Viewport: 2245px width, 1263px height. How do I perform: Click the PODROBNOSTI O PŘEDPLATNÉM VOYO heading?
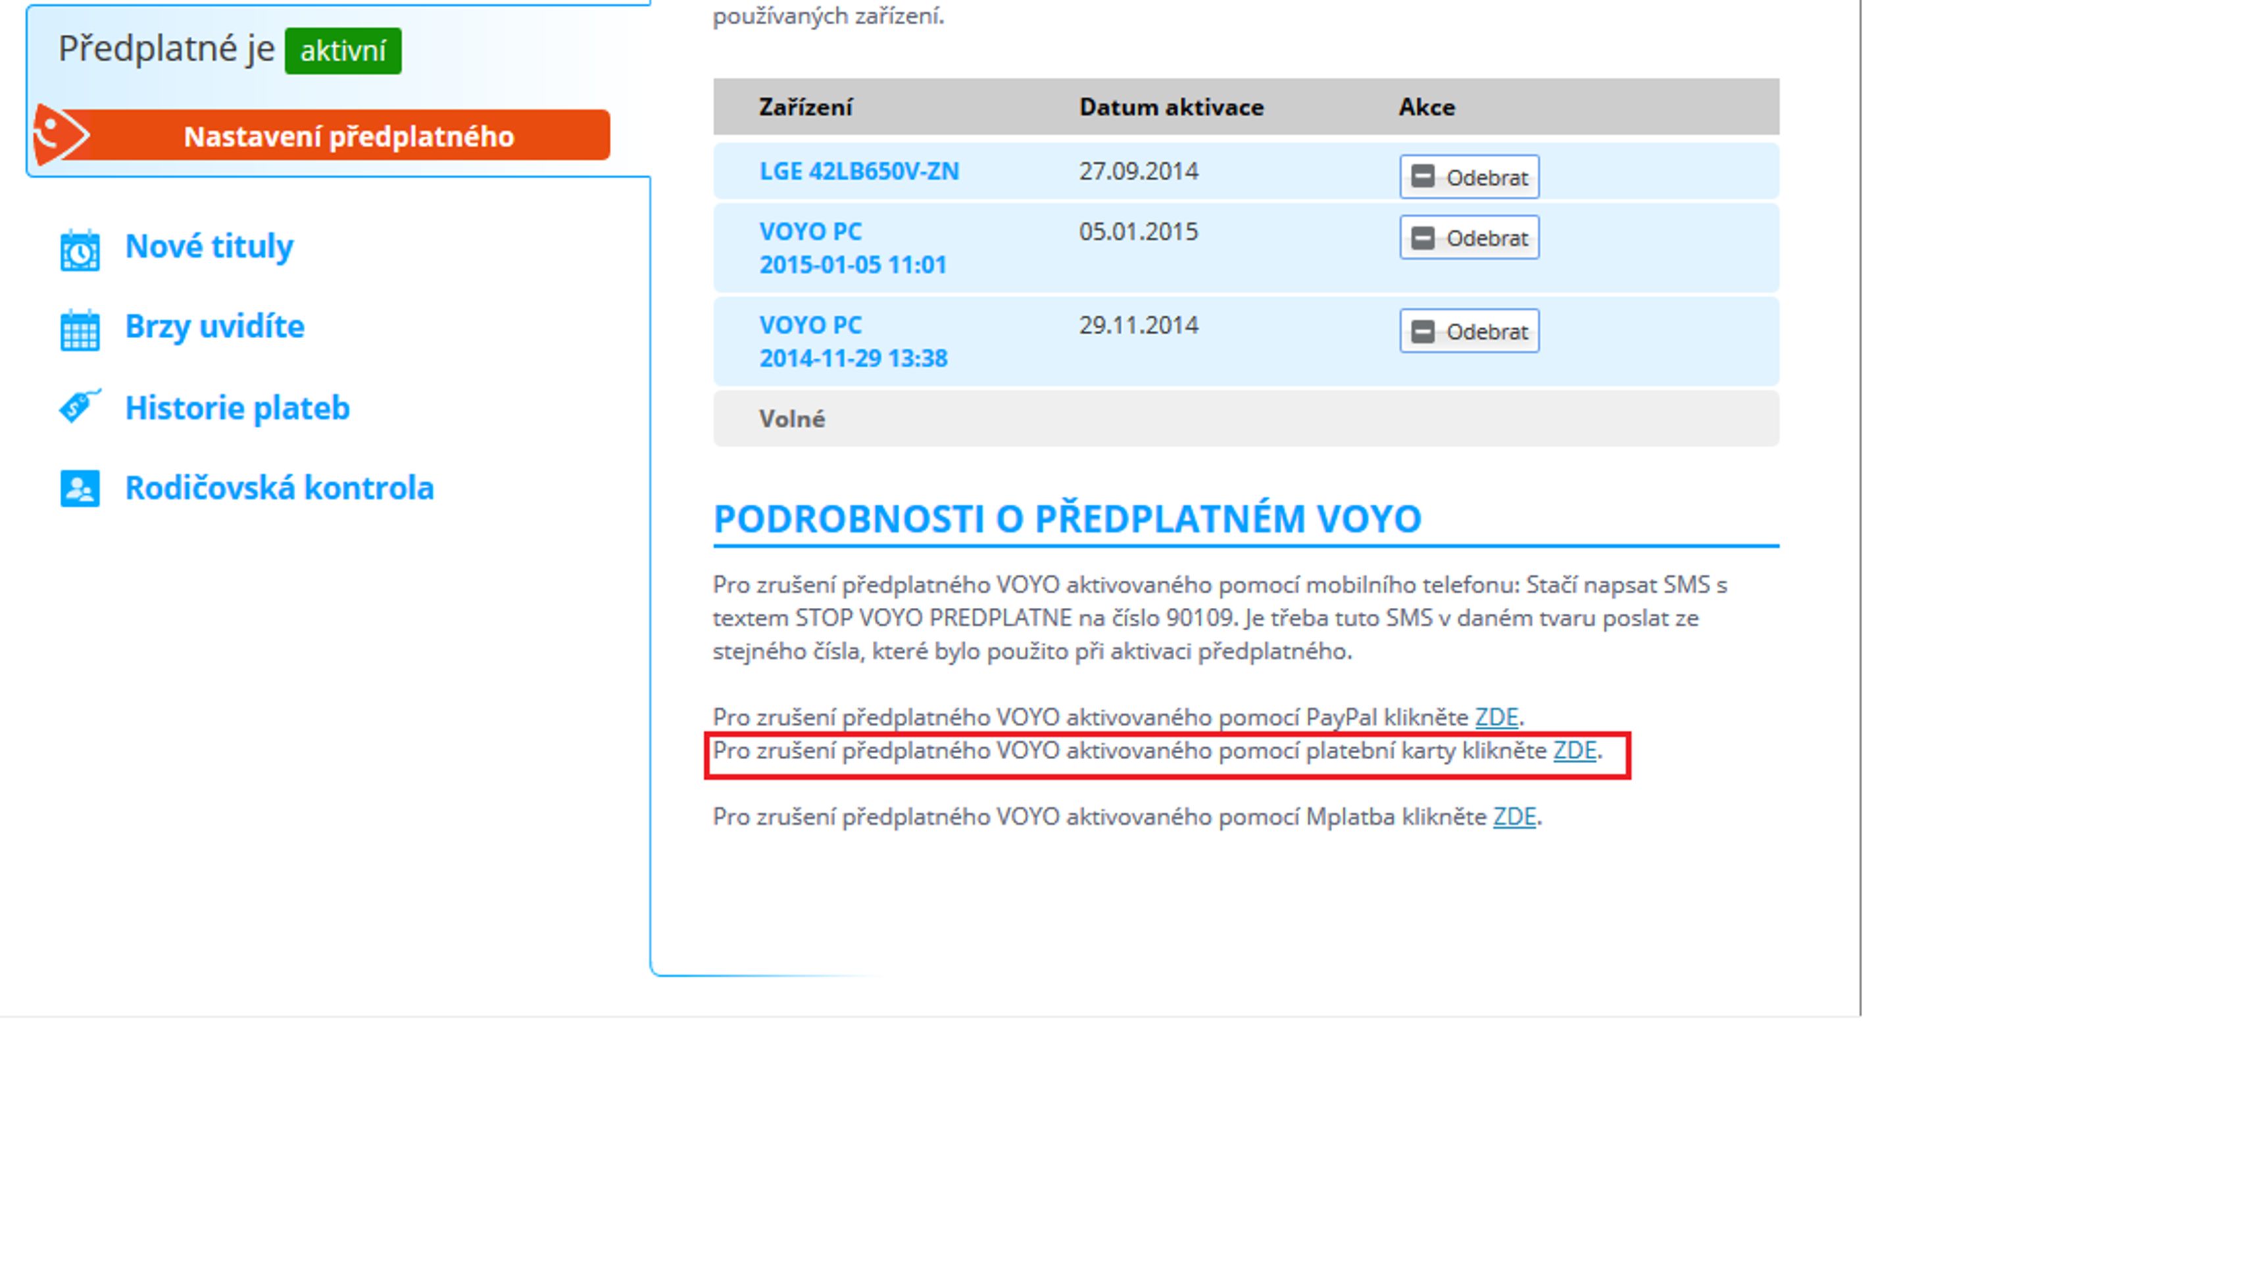(1068, 518)
